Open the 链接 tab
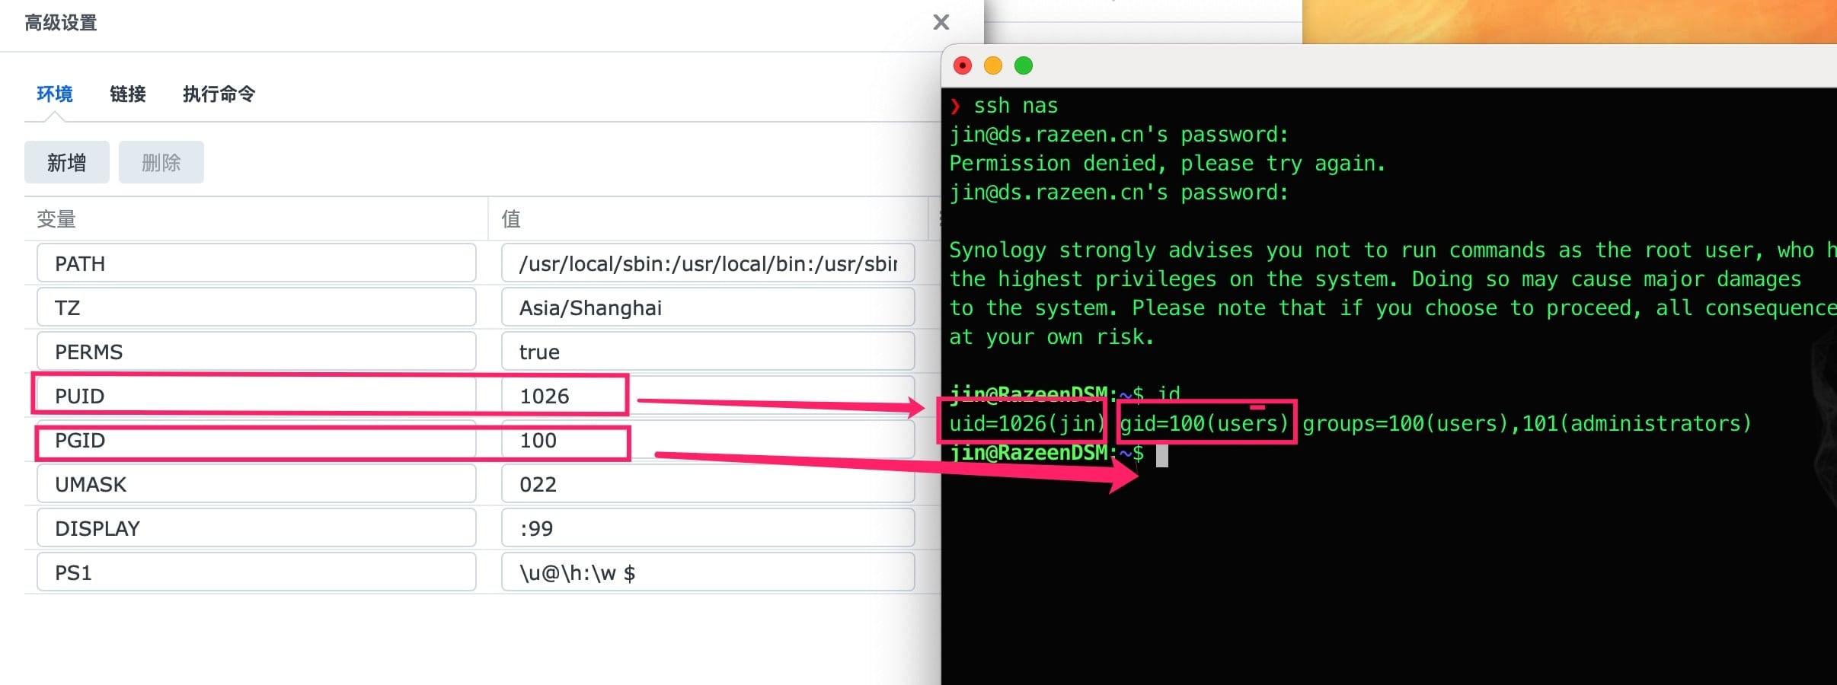 pyautogui.click(x=128, y=94)
